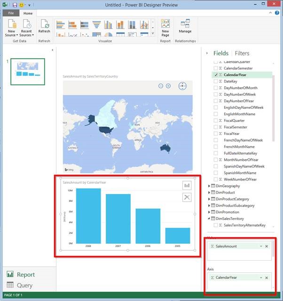Expand the DimProductCategory table
This screenshot has height=301, width=283.
209,199
